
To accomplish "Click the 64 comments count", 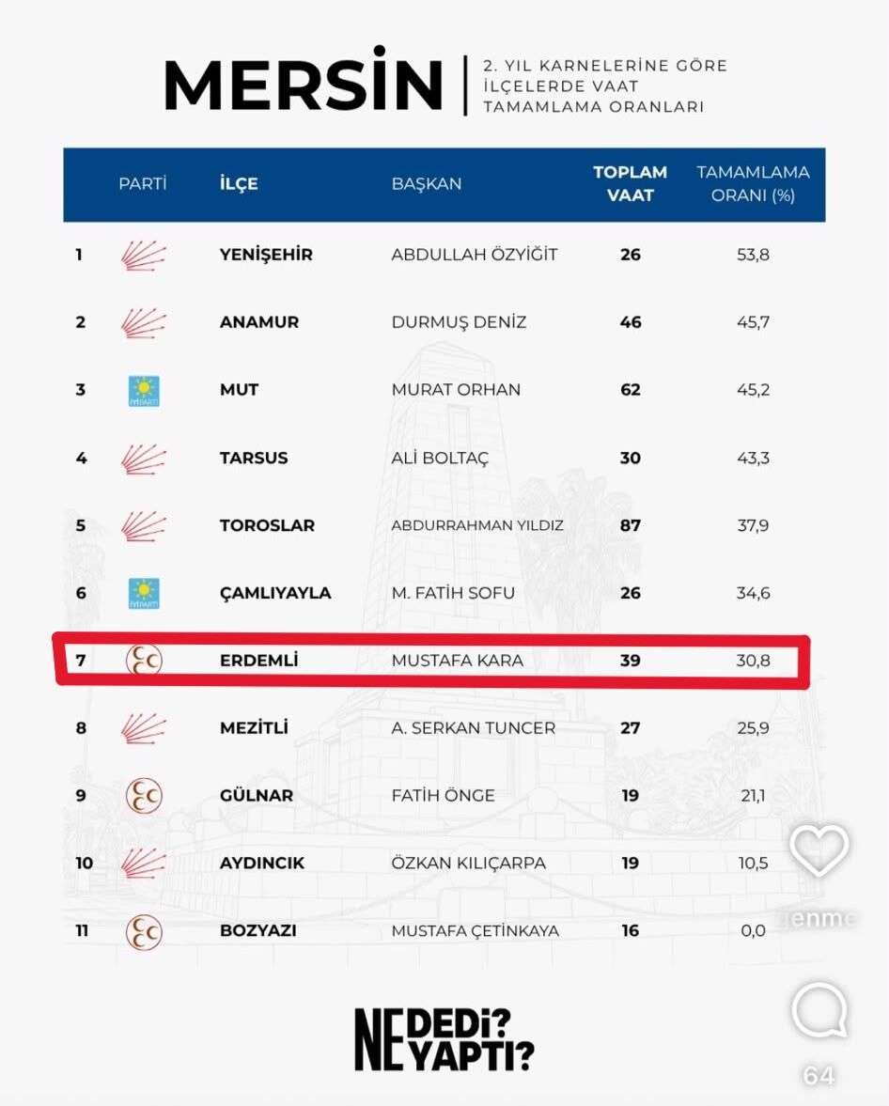I will (819, 1075).
